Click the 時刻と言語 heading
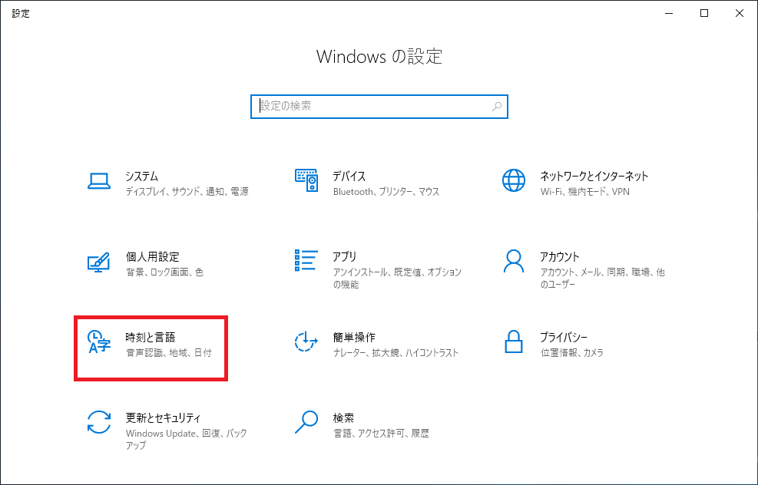 pos(150,337)
